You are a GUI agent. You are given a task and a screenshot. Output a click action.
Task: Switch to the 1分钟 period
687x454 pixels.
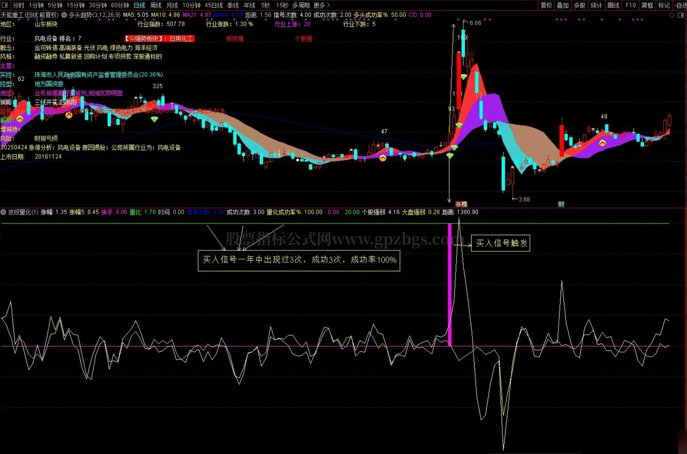coord(36,5)
